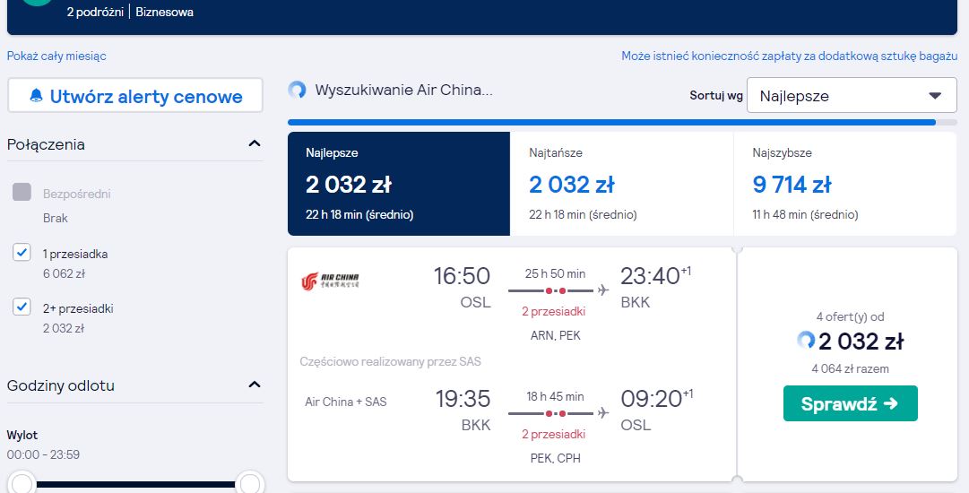
Task: Collapse the Połączenia filter section
Action: click(x=254, y=144)
